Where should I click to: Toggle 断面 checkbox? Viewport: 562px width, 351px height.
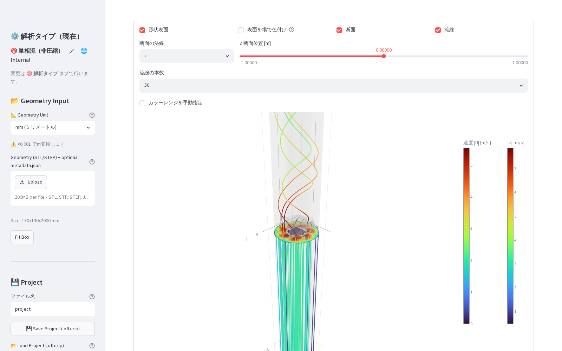(339, 30)
